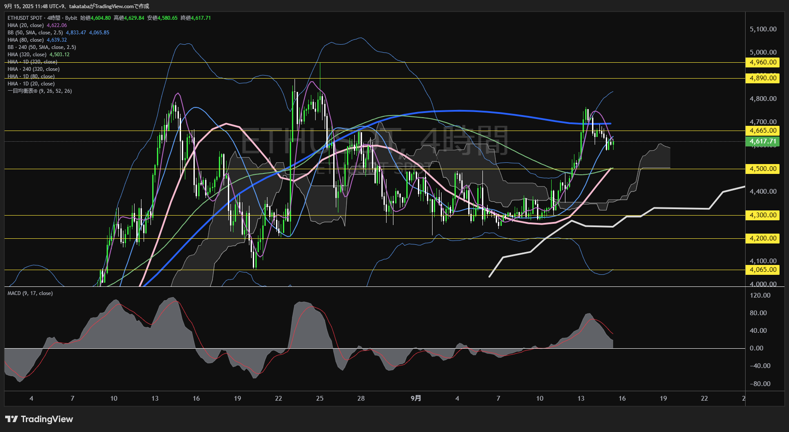
Task: Click the yellow 4,890.00 price level label
Action: click(763, 78)
